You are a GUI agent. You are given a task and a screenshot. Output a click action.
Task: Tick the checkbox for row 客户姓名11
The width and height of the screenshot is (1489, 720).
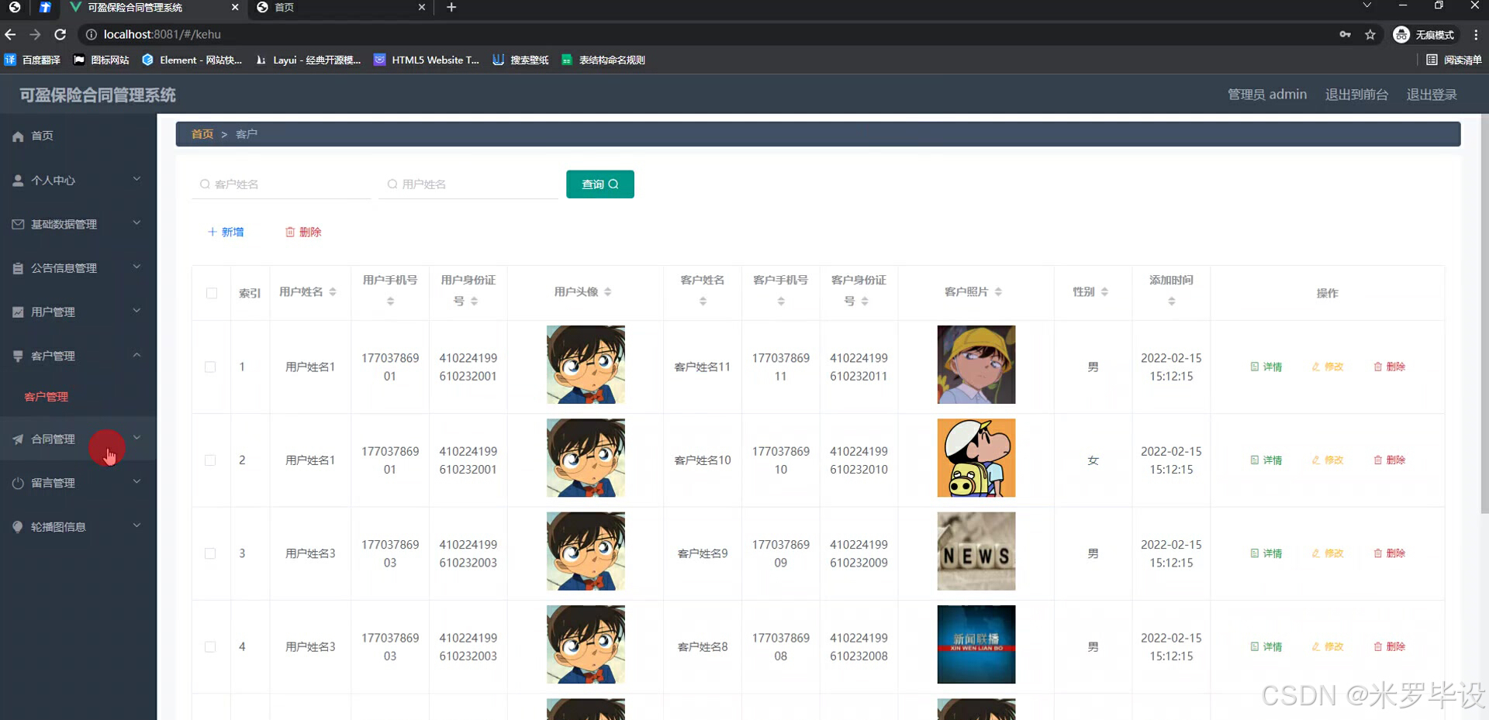210,367
